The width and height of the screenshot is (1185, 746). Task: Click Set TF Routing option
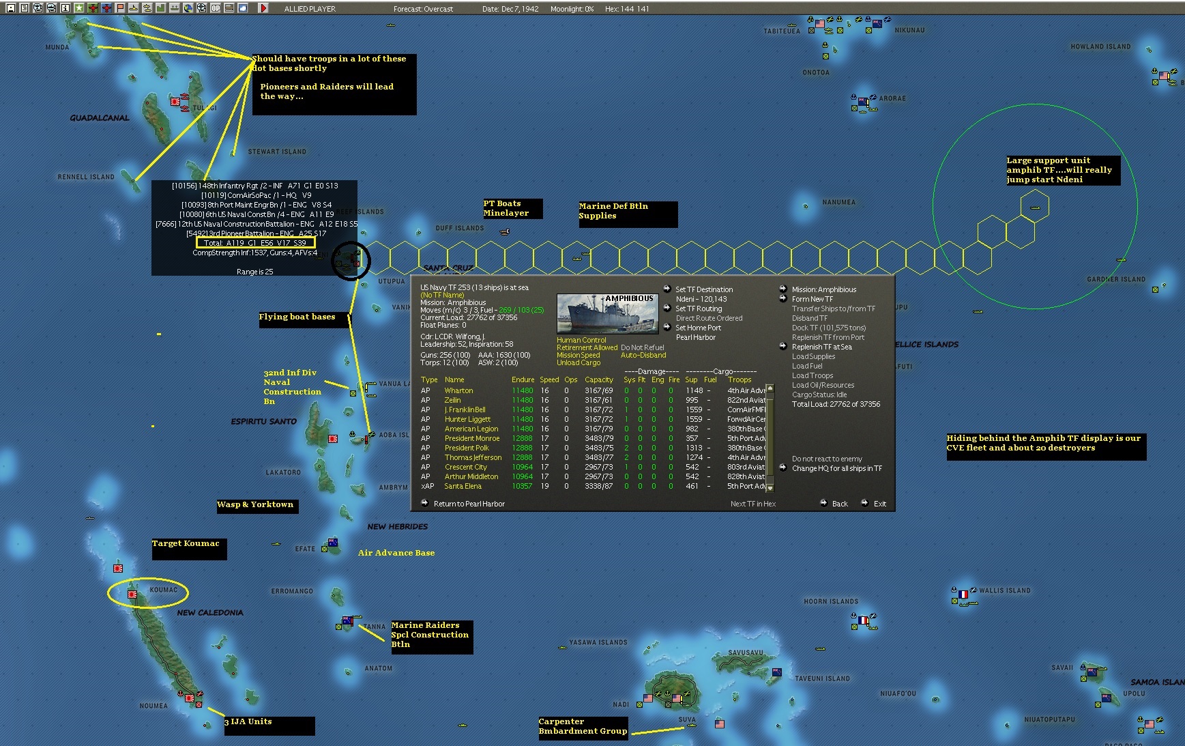(x=699, y=309)
